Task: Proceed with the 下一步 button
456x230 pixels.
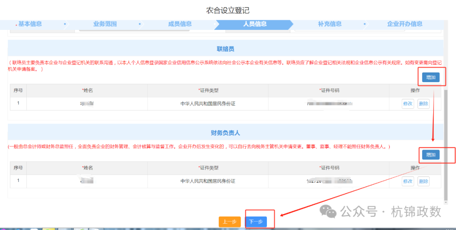Action: [256, 222]
